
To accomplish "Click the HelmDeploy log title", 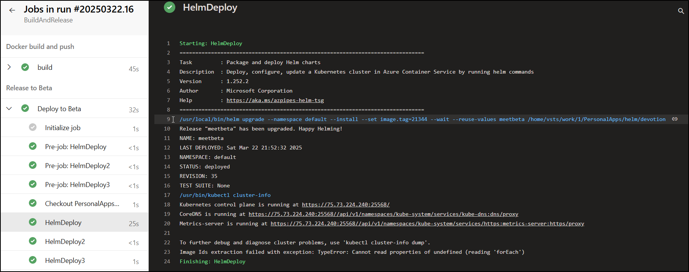I will coord(210,8).
